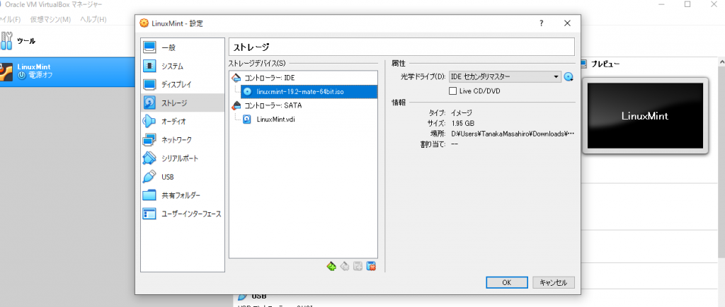Click the add new storage controller icon
The height and width of the screenshot is (307, 725).
[331, 266]
